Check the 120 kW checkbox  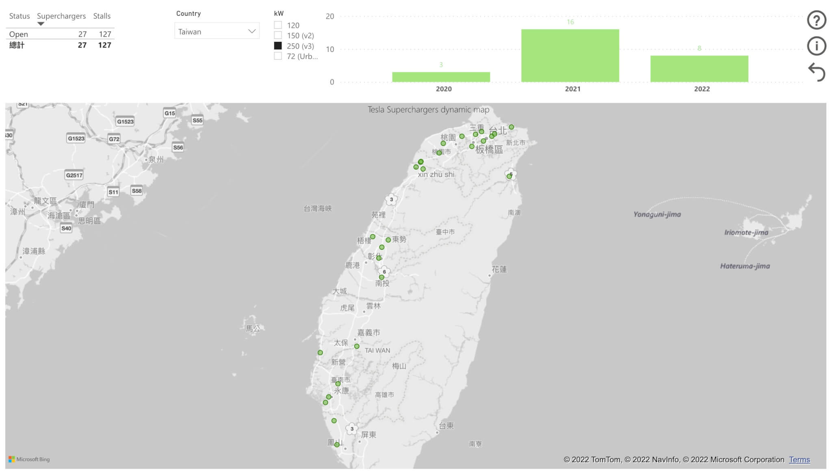pos(278,25)
